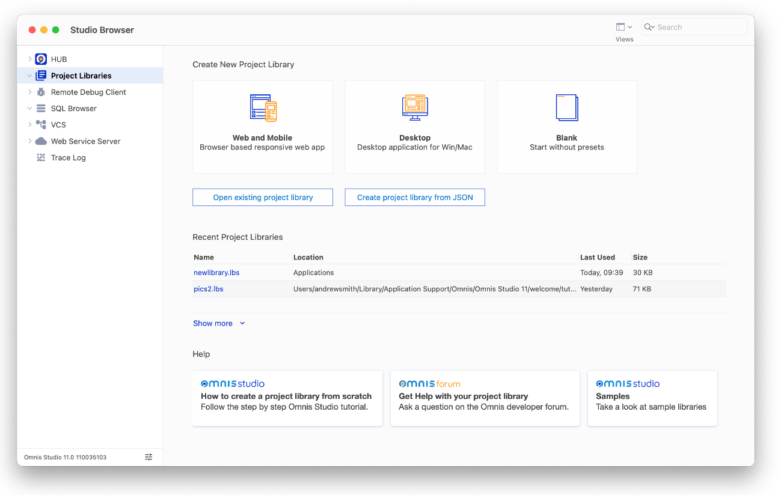Screen dimensions: 781x495
Task: Click the Web and Mobile template icon
Action: tap(263, 108)
